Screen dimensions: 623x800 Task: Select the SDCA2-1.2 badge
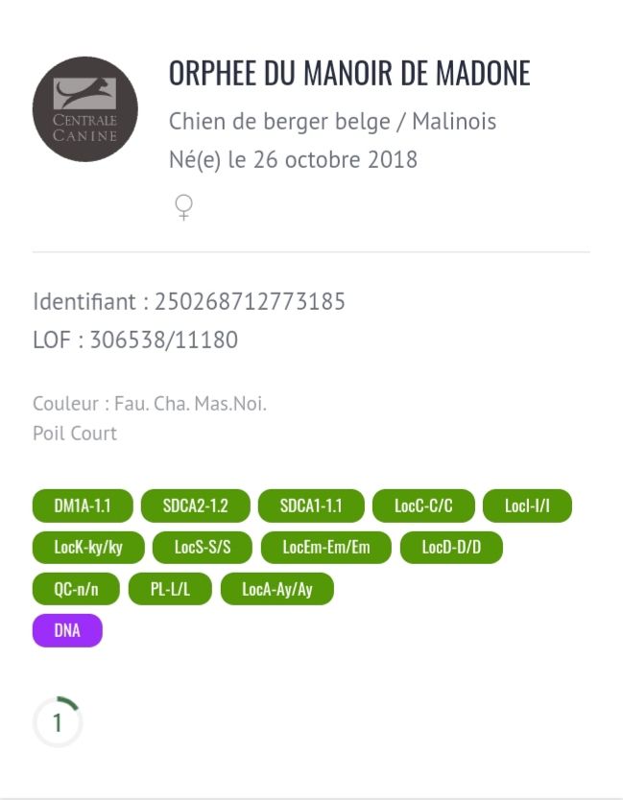[196, 506]
